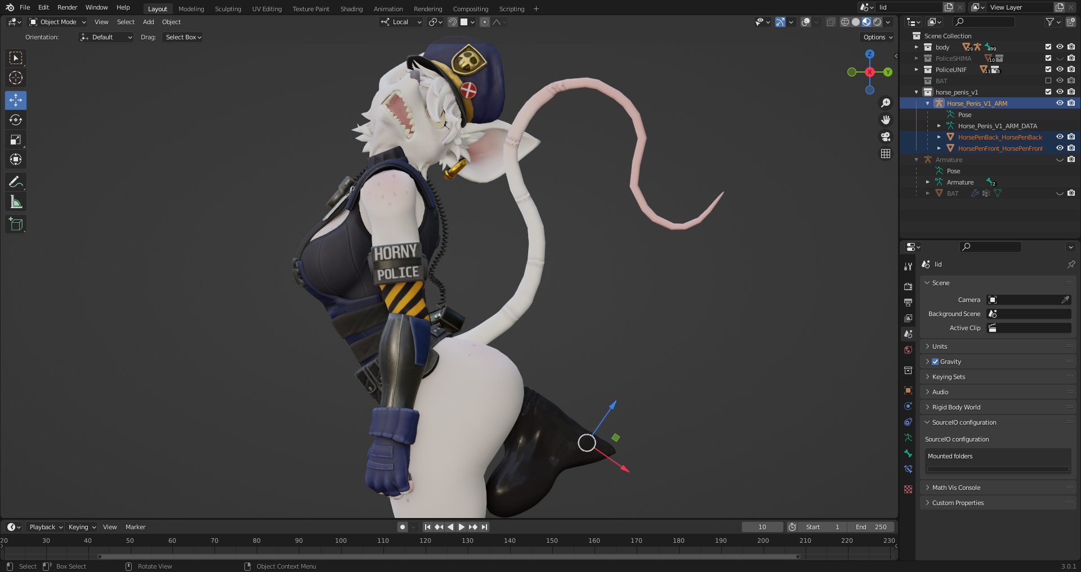
Task: Click the Start frame field
Action: pyautogui.click(x=823, y=527)
